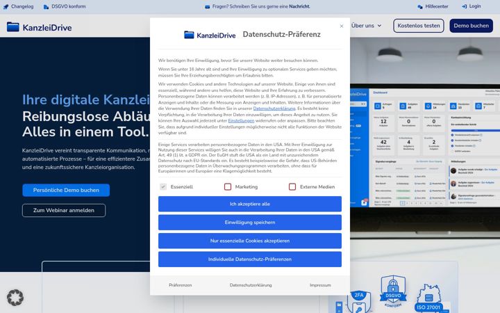Open Impressum link in dialog footer

[320, 285]
